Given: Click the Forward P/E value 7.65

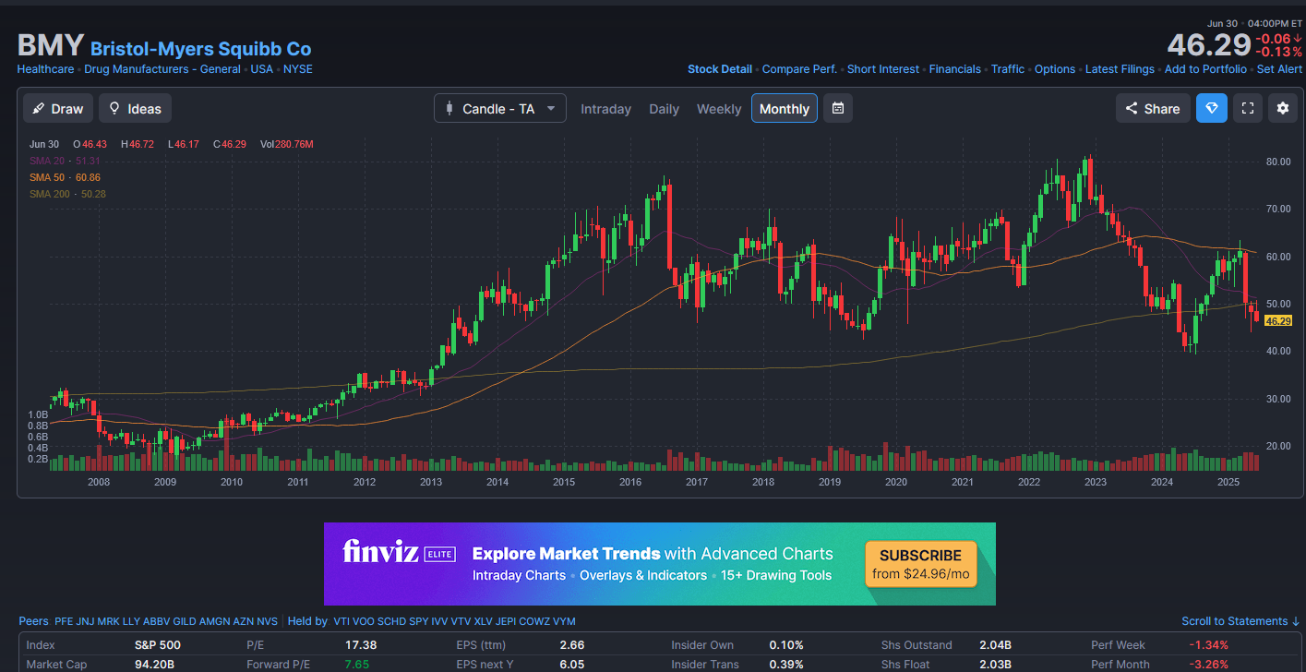Looking at the screenshot, I should click(x=356, y=665).
